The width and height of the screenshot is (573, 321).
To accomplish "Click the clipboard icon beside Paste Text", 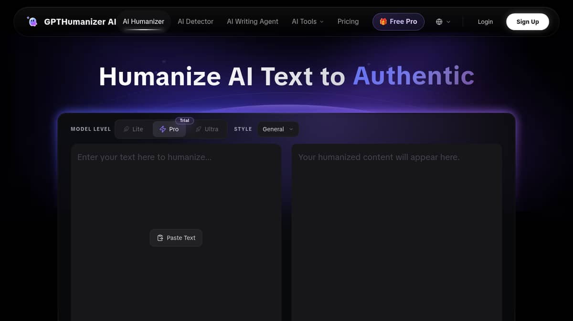I will point(160,238).
